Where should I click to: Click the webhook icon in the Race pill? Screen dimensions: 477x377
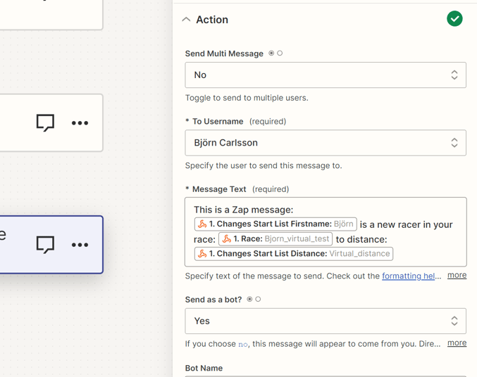pos(227,238)
